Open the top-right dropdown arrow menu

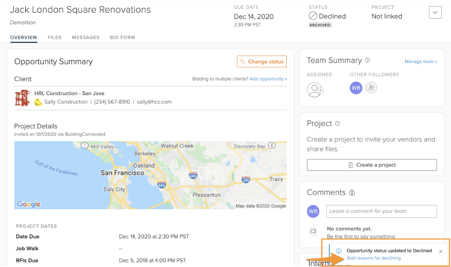[x=435, y=13]
